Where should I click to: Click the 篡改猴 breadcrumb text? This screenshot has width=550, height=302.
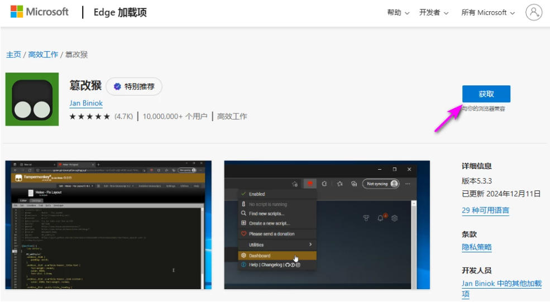pos(76,54)
